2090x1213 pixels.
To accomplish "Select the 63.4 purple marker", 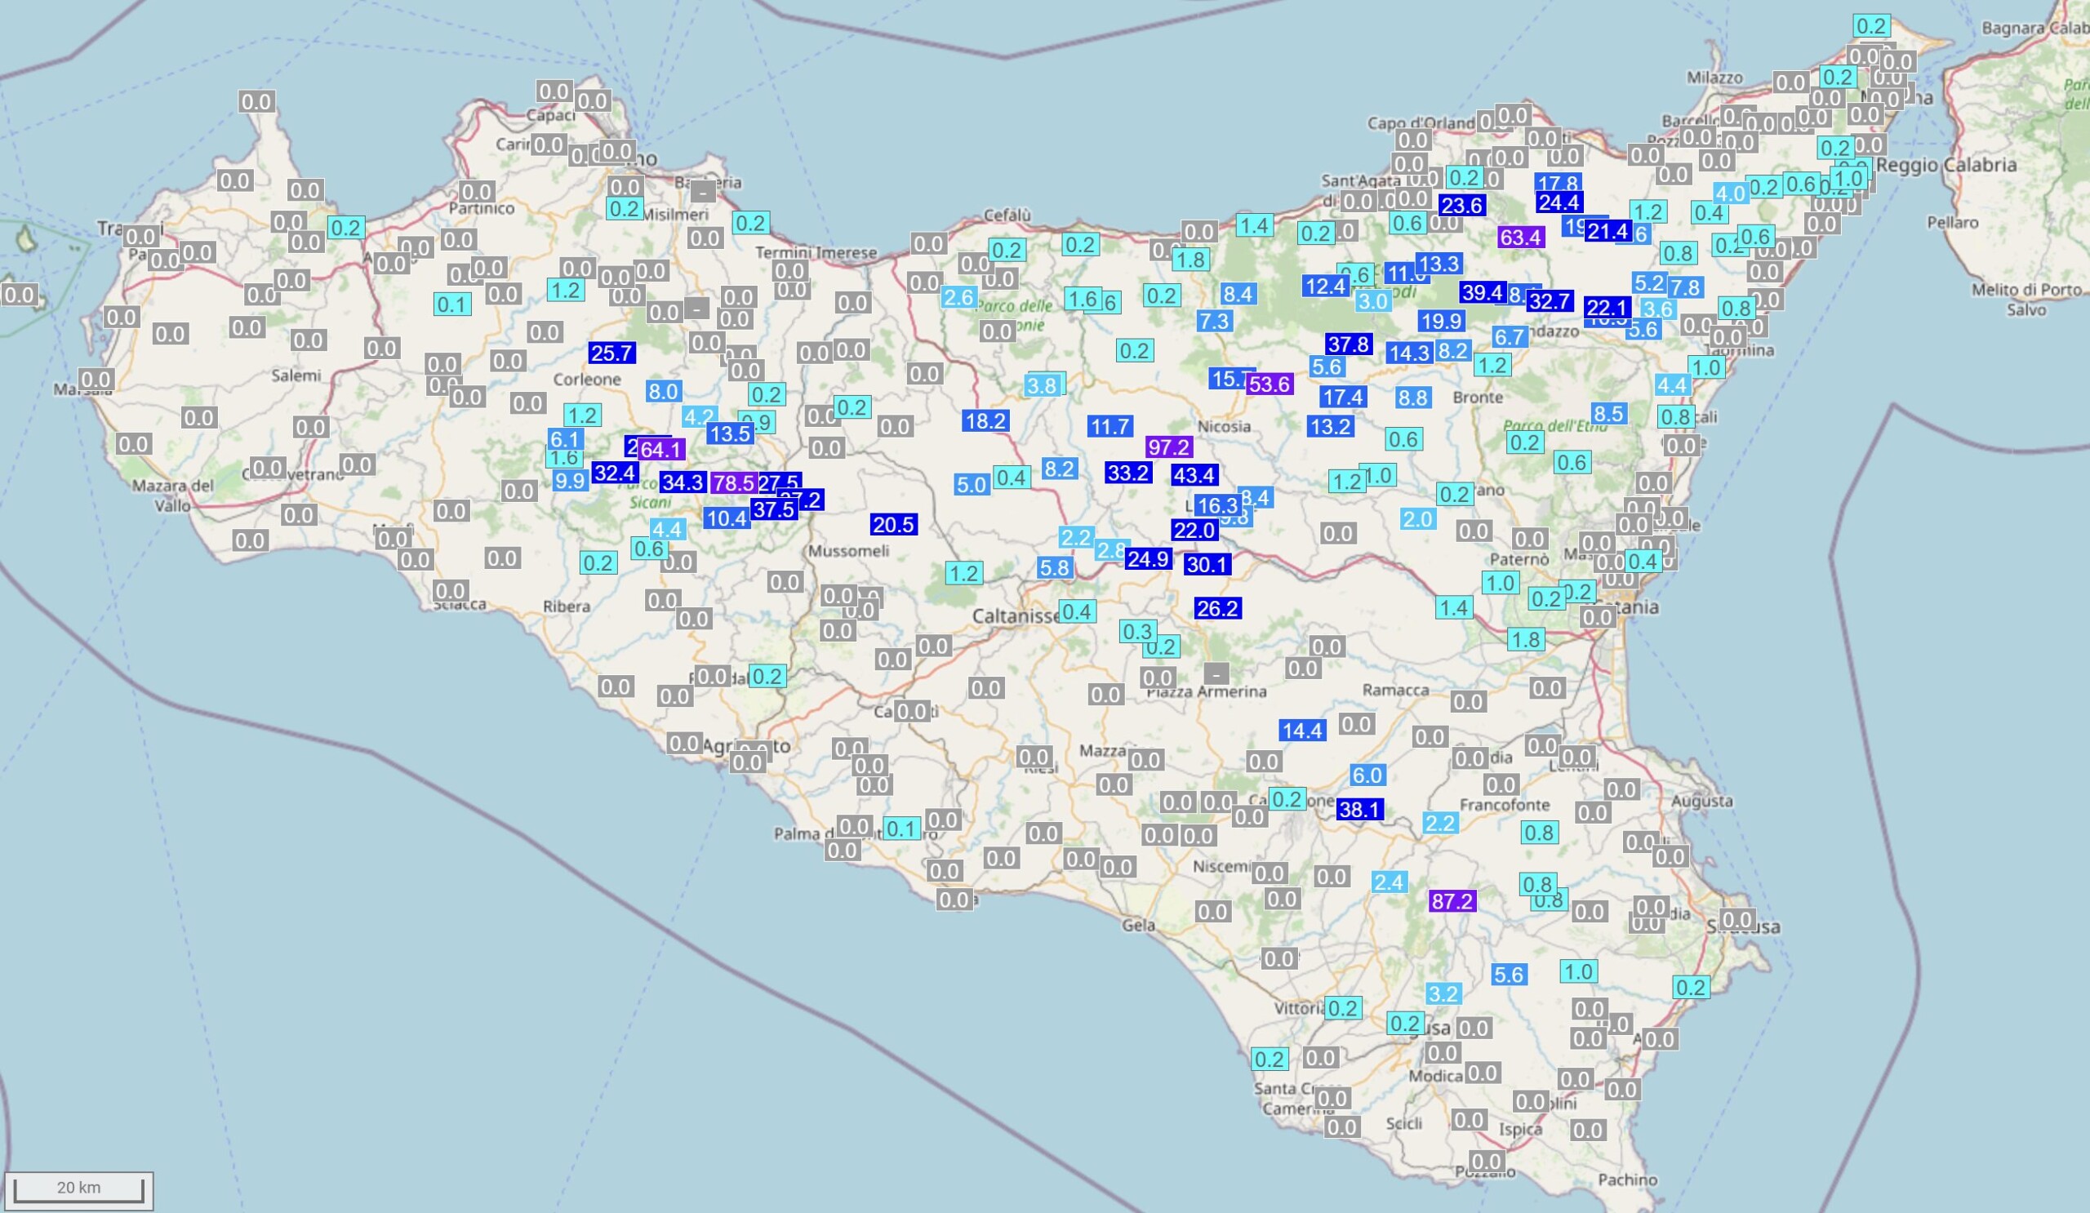I will 1520,237.
